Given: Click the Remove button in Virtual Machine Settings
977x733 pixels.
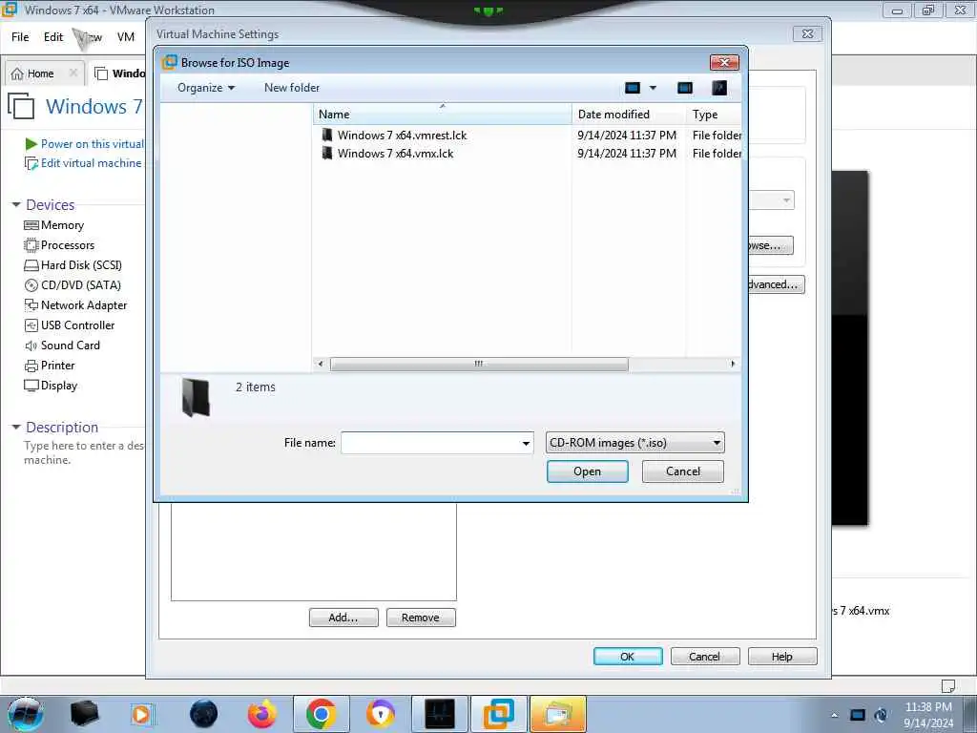Looking at the screenshot, I should coord(421,618).
